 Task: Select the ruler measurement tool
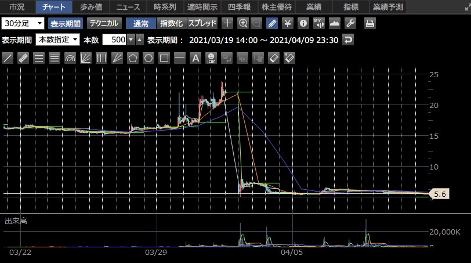click(x=23, y=58)
